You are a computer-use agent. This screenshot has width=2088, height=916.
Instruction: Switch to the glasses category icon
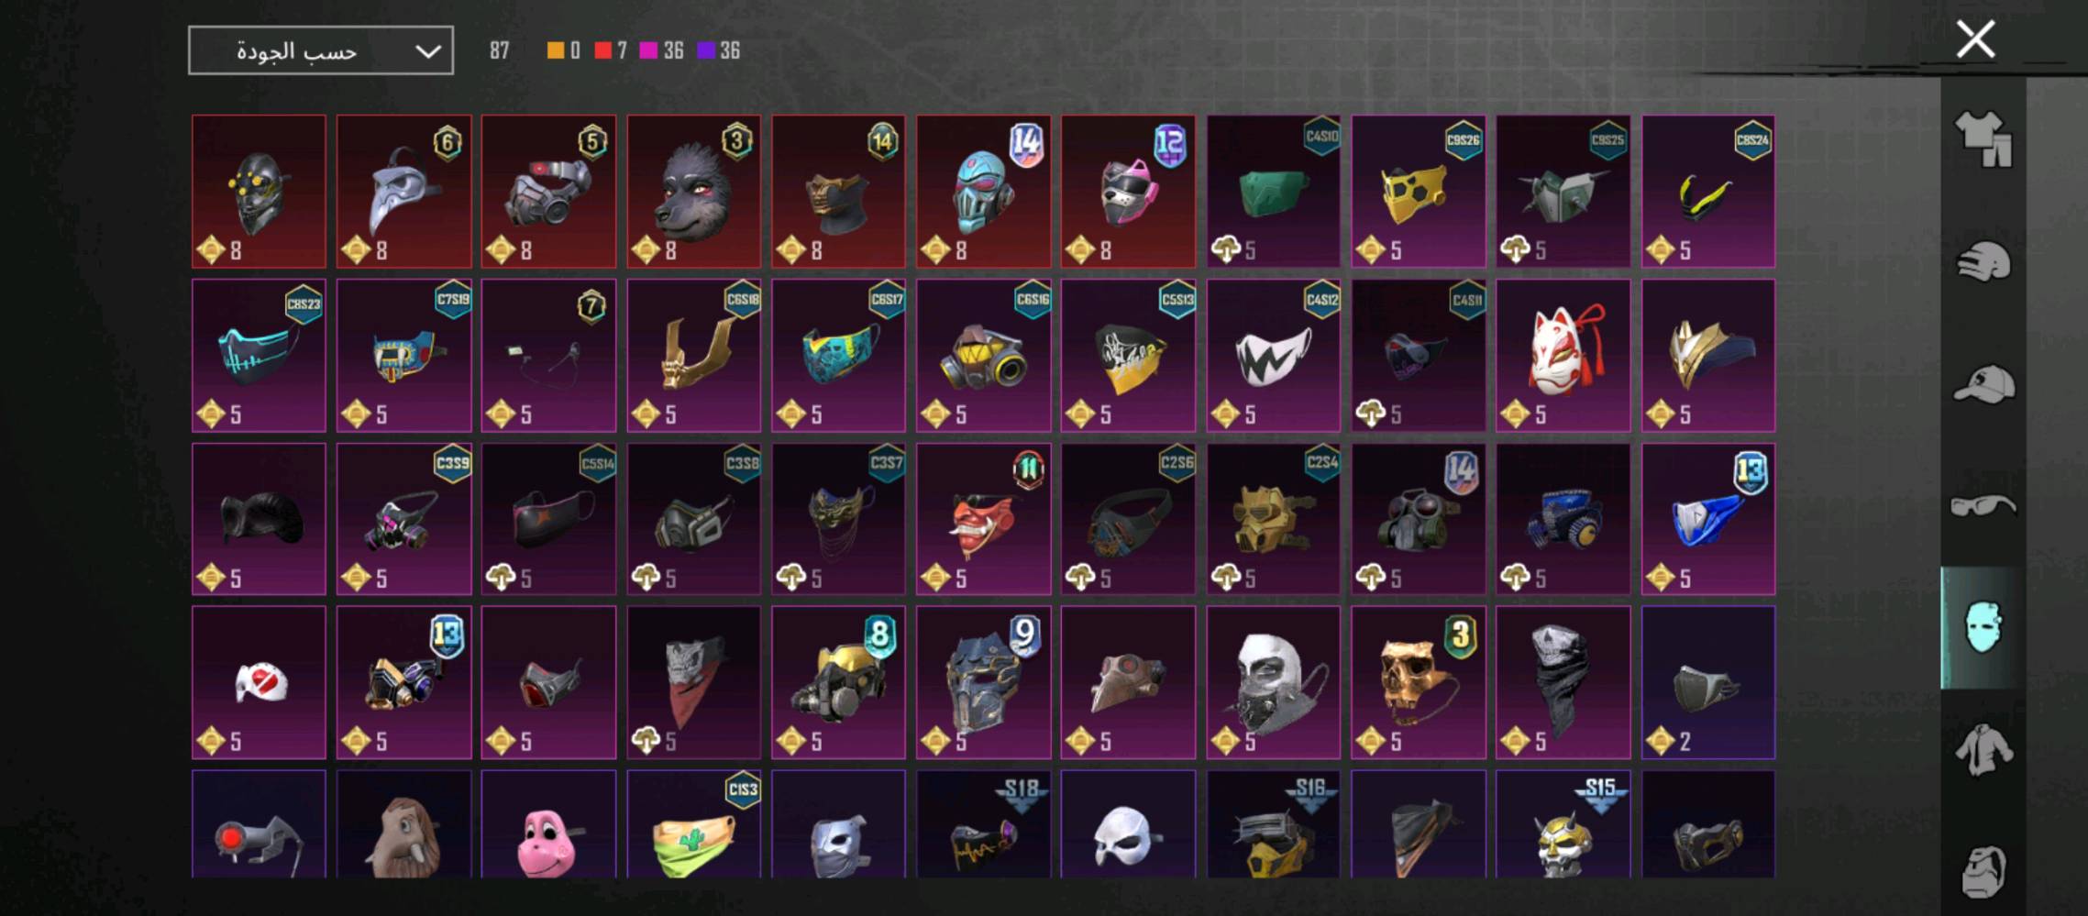(1983, 505)
